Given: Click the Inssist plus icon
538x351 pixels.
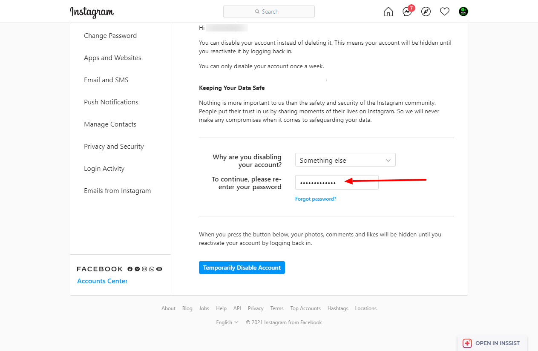Looking at the screenshot, I should point(467,343).
